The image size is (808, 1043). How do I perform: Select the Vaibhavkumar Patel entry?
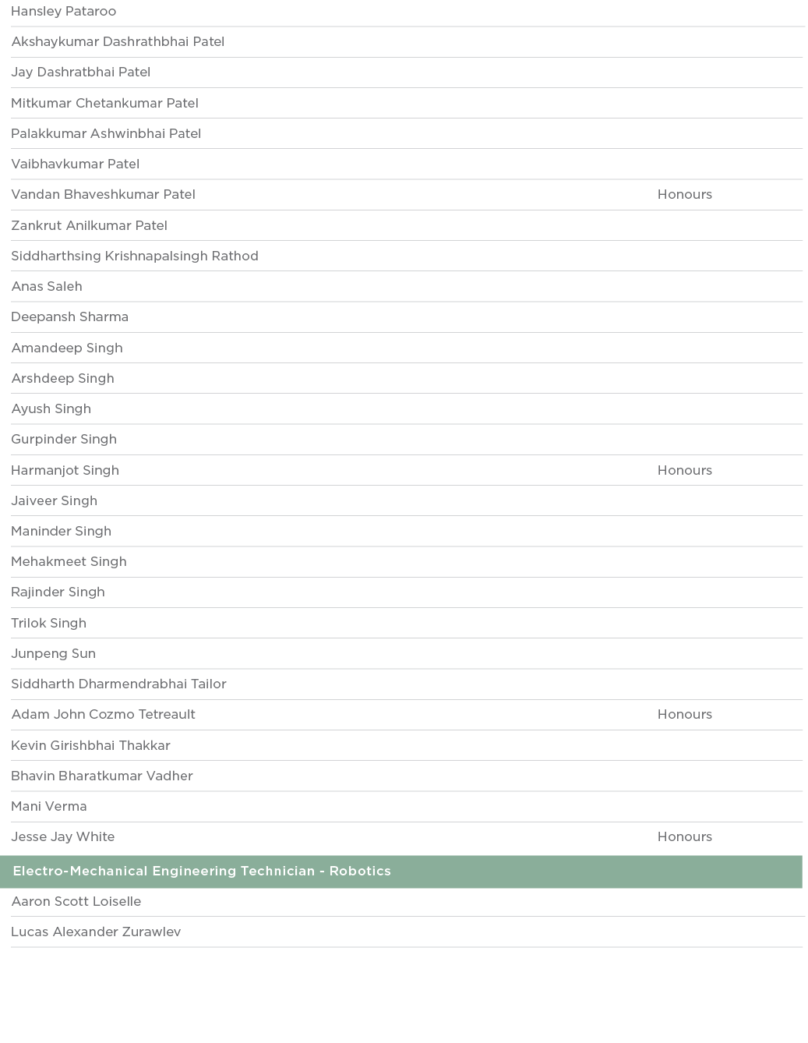point(75,164)
